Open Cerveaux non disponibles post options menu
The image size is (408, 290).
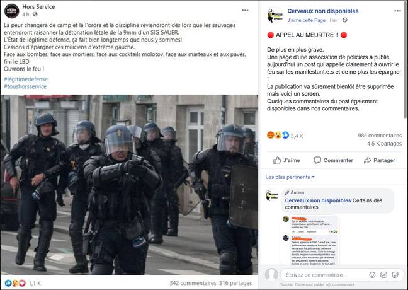click(x=397, y=11)
